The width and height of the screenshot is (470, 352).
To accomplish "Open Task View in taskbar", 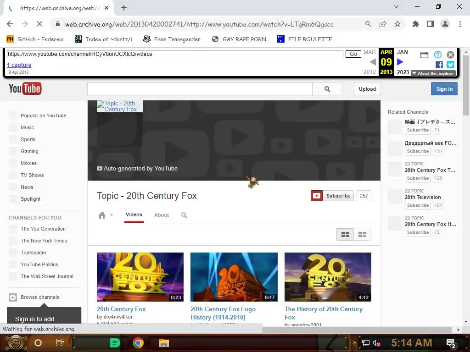I will click(x=60, y=343).
